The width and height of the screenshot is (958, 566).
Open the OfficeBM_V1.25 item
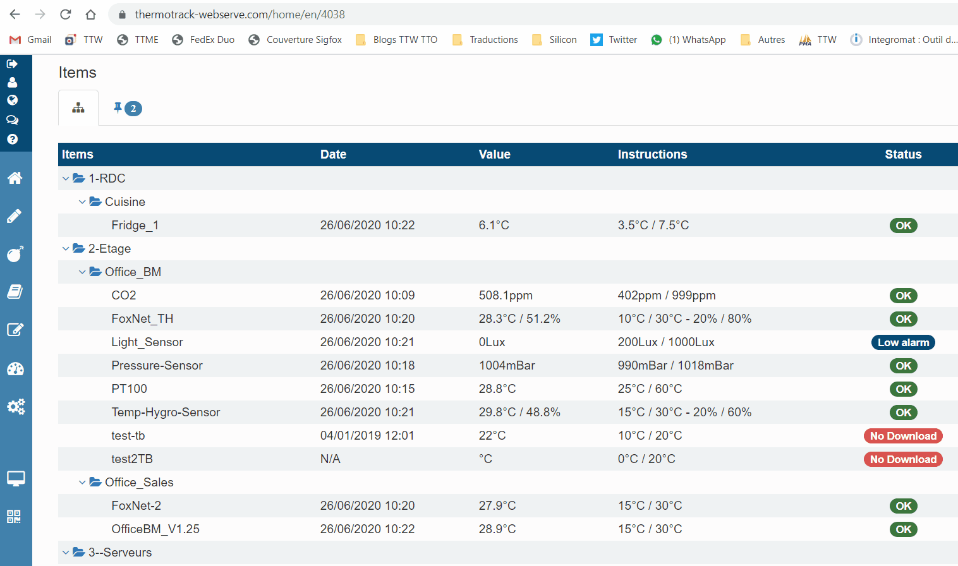(x=155, y=529)
